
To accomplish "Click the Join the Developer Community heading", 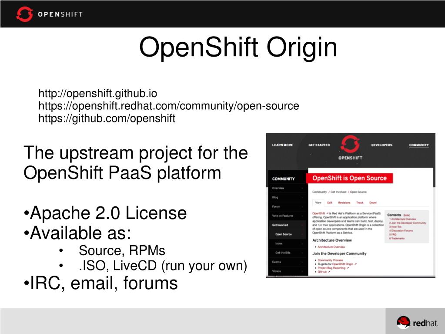I will pyautogui.click(x=339, y=253).
